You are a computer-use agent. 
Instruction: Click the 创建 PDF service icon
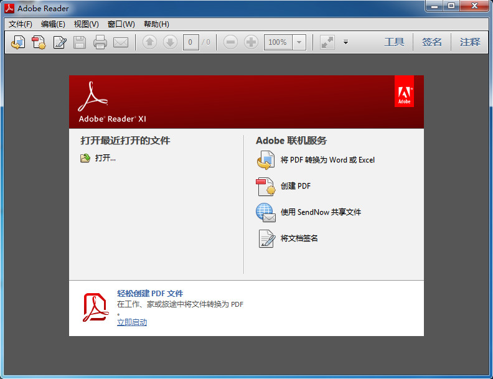point(266,186)
